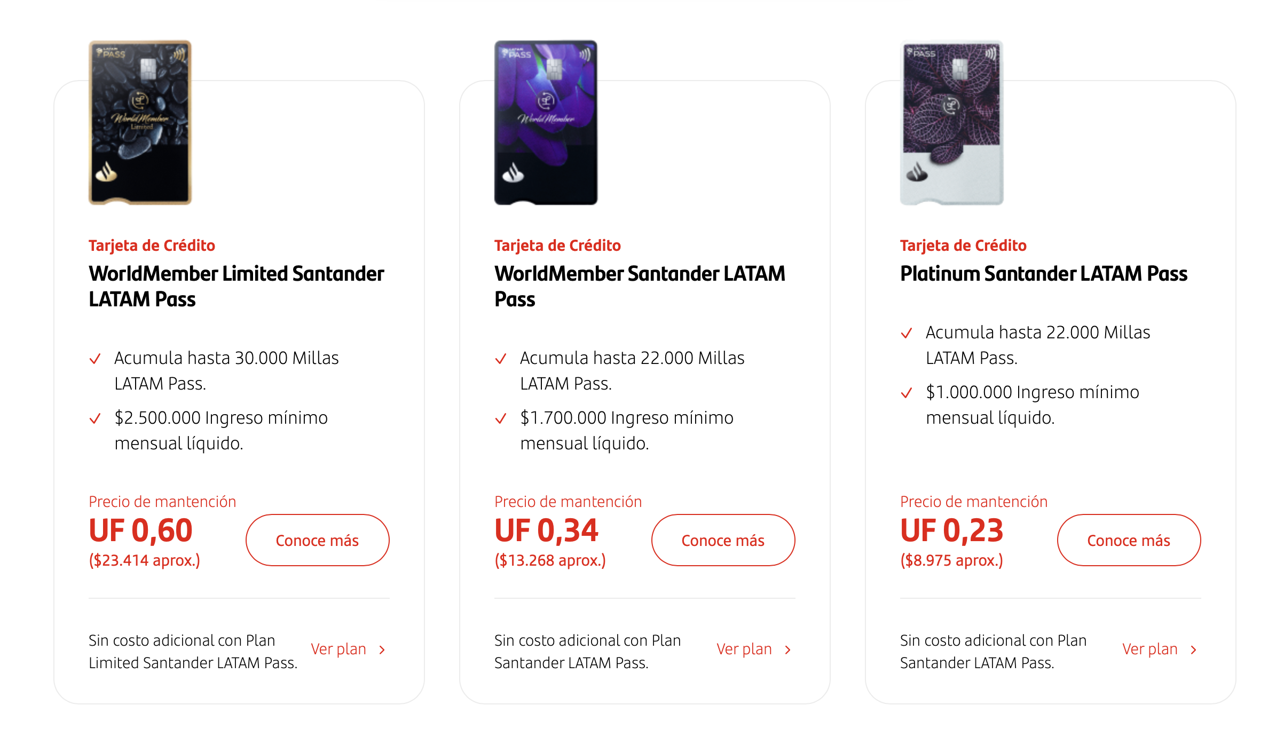Click chevron arrow beside Limited Ver plan

tap(382, 649)
